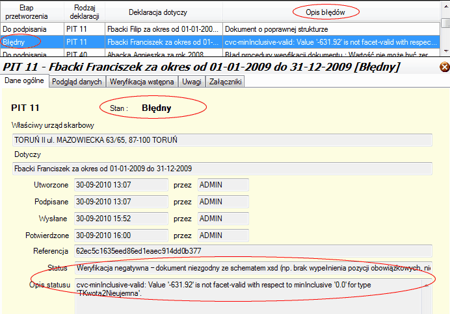Viewport: 450px width, 314px height.
Task: Click the Opis błędów column header
Action: [334, 12]
